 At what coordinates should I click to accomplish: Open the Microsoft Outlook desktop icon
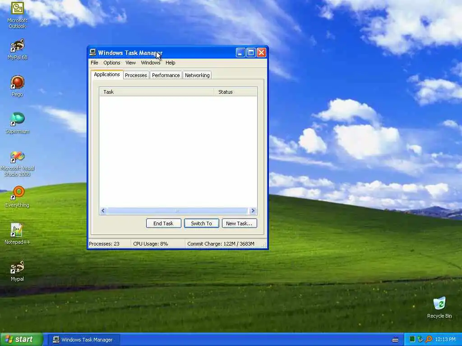pos(17,15)
